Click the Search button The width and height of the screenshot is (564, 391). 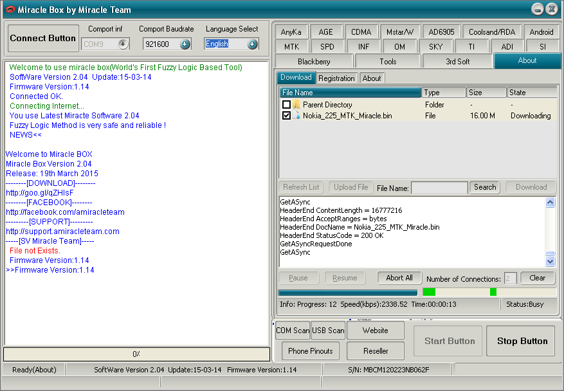point(485,187)
